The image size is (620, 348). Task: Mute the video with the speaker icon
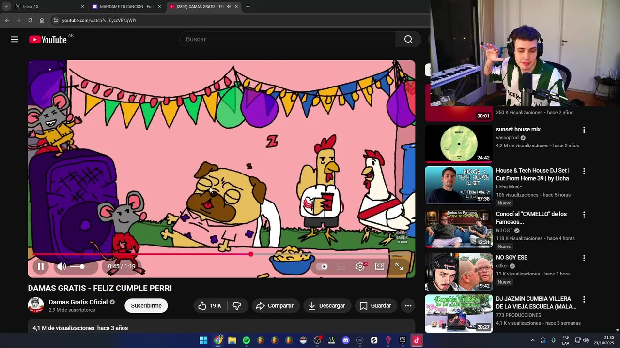(x=62, y=266)
